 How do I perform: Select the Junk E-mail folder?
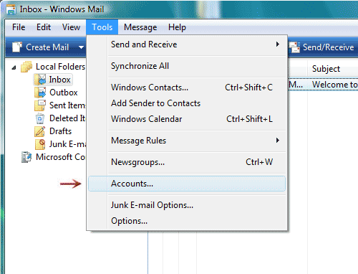tap(67, 144)
